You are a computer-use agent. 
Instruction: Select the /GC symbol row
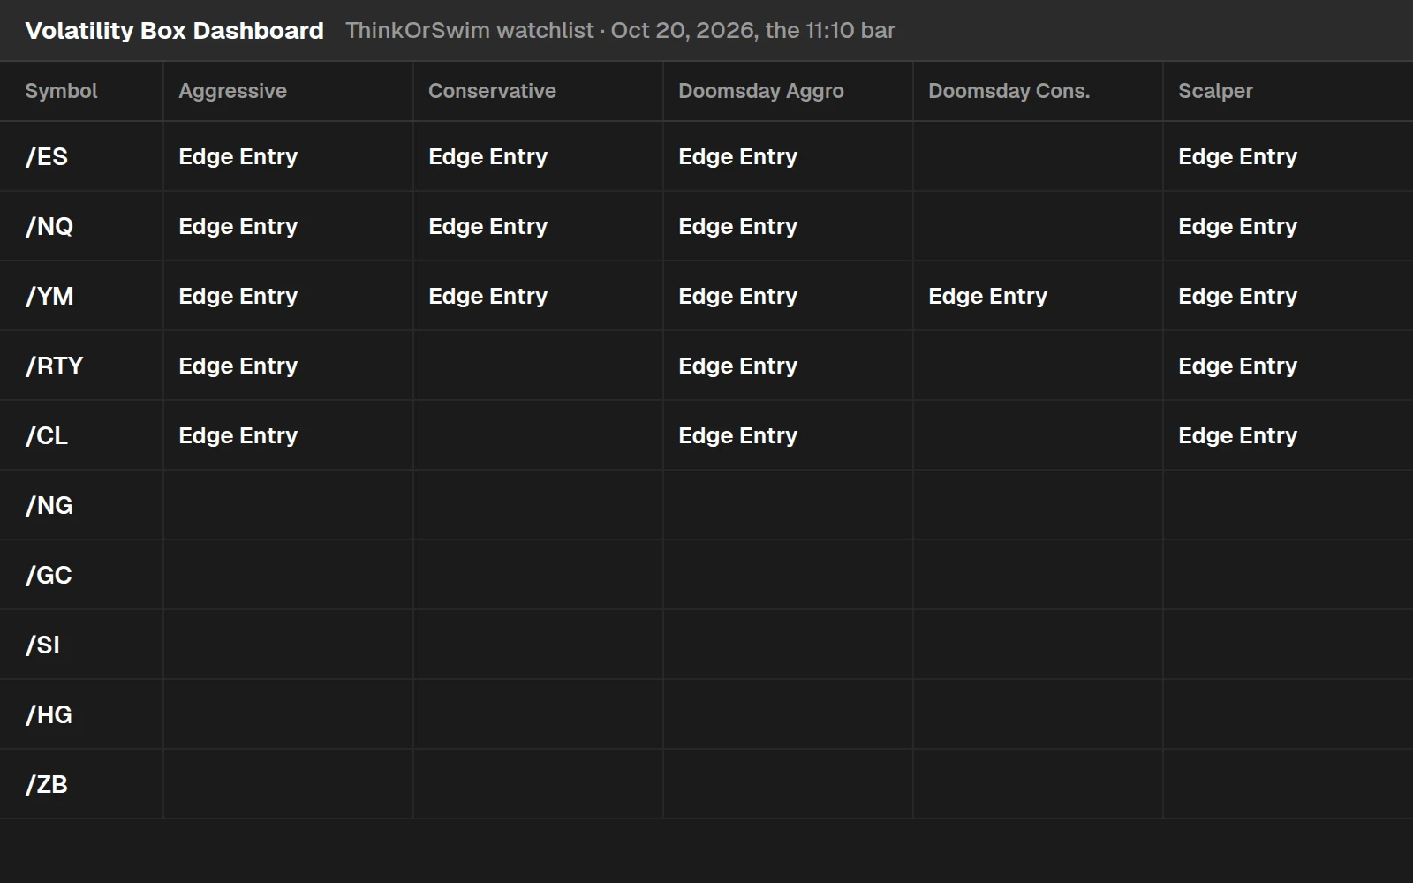[706, 575]
